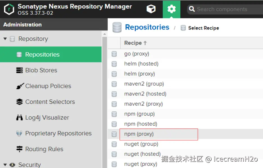The height and width of the screenshot is (168, 263).
Task: Click the icon beside maven2 (hosted)
Action: (x=114, y=94)
